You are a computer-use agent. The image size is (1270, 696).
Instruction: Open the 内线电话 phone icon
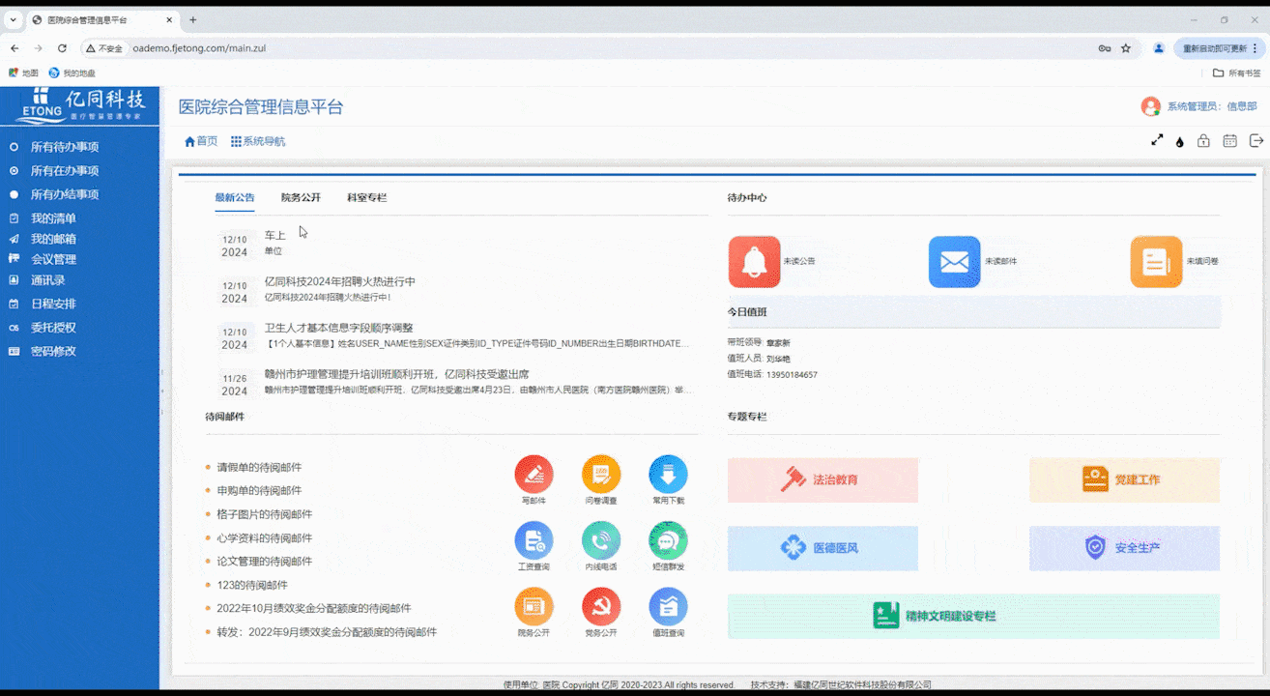(600, 540)
